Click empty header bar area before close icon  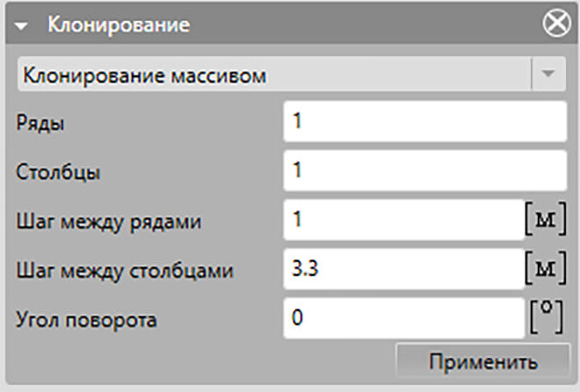click(x=365, y=24)
